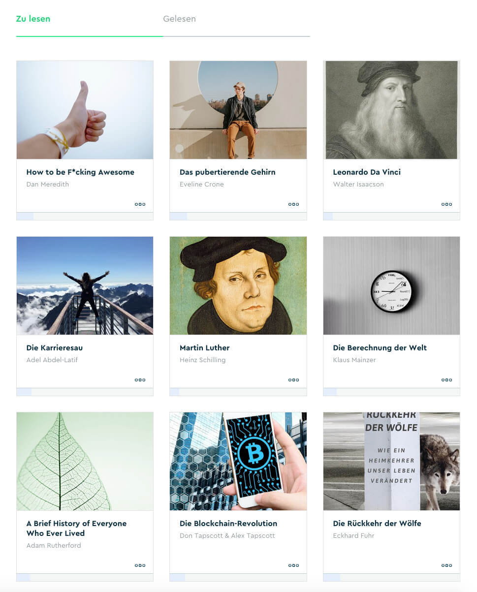The width and height of the screenshot is (477, 592).
Task: Open three-dot menu for Die Karrieresau
Action: [140, 380]
